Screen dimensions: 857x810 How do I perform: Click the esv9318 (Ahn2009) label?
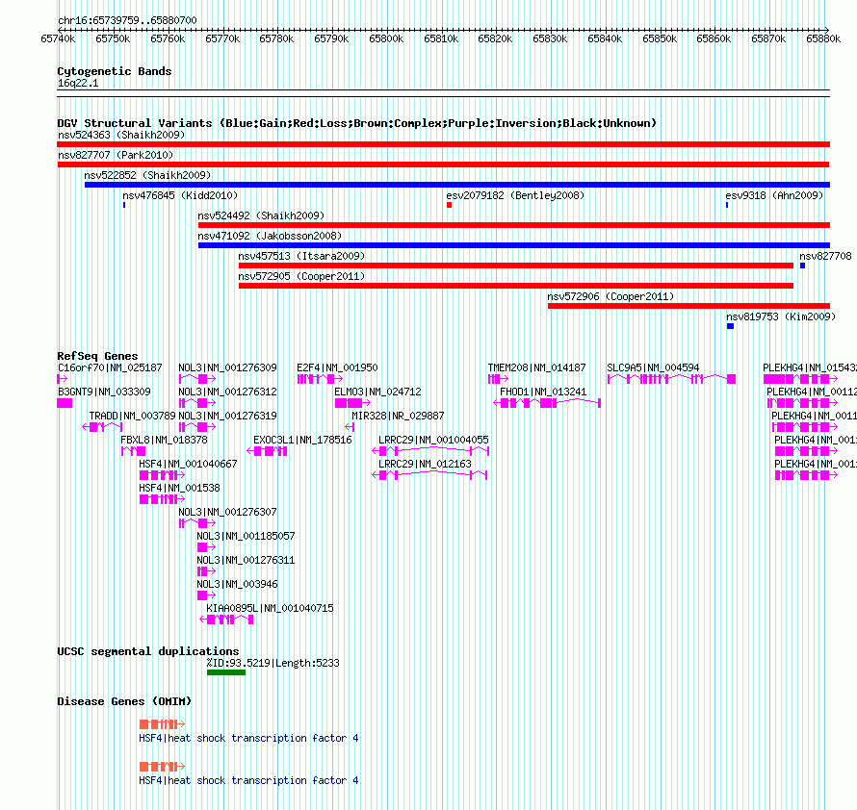pyautogui.click(x=774, y=195)
